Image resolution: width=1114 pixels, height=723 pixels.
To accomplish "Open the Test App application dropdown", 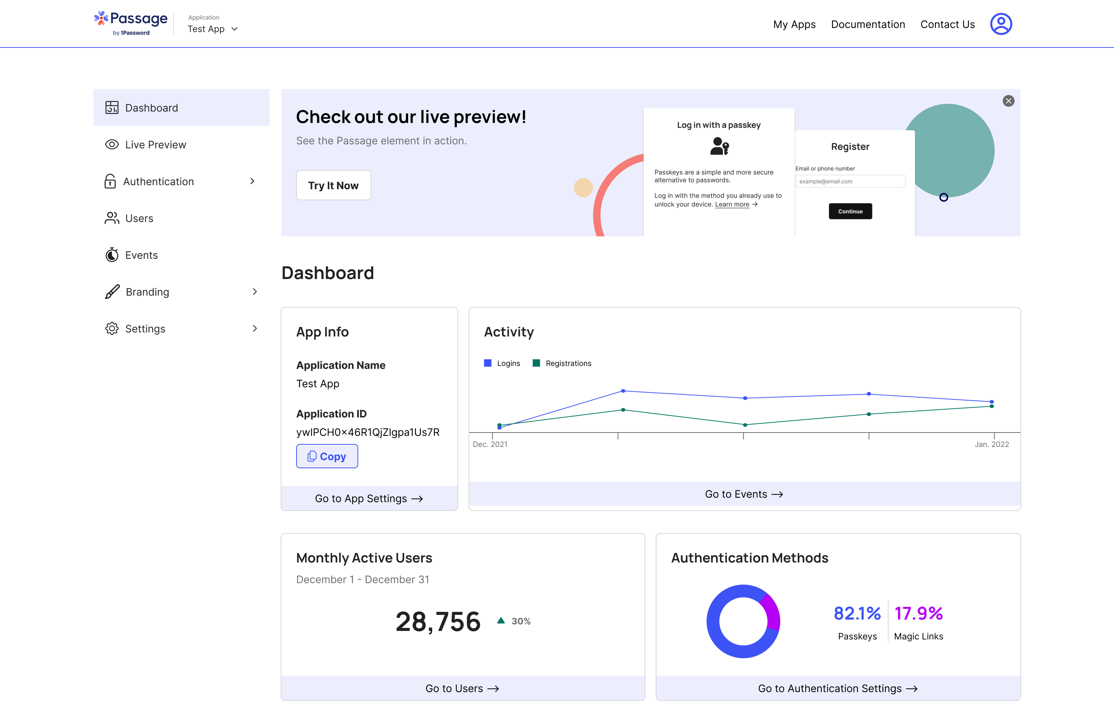I will (213, 29).
